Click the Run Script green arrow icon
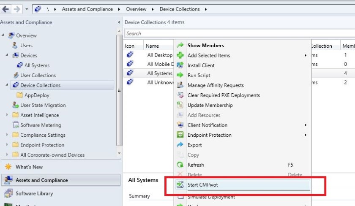The width and height of the screenshot is (355, 206). coord(180,75)
